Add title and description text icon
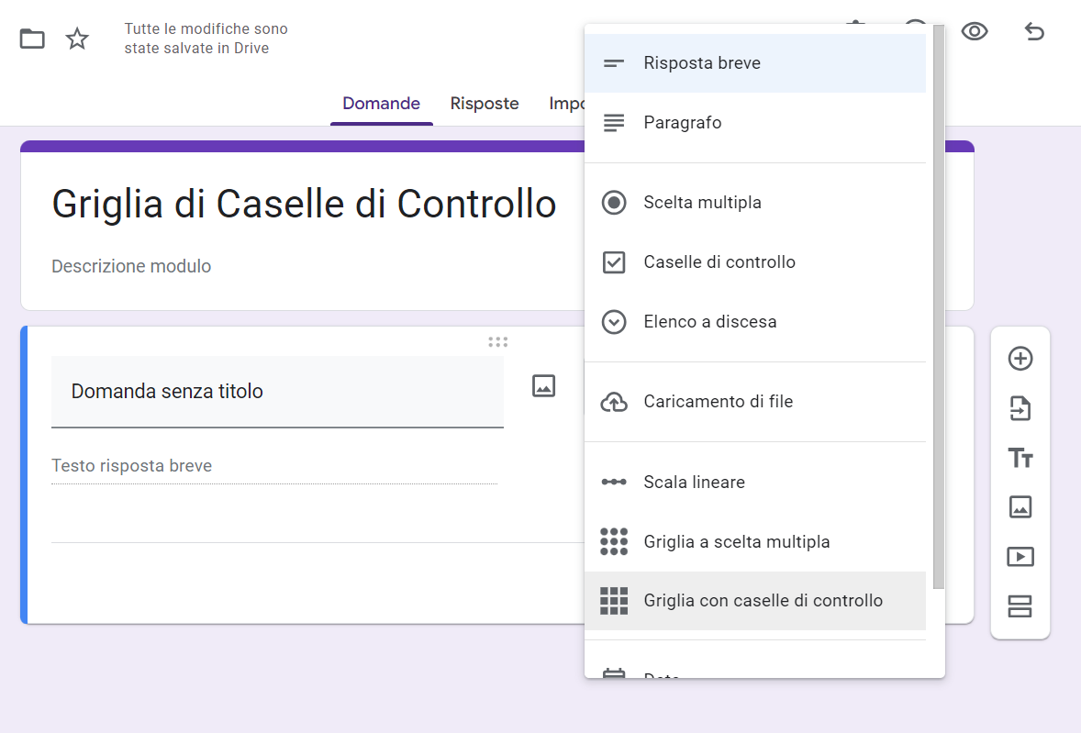The image size is (1081, 733). coord(1020,458)
